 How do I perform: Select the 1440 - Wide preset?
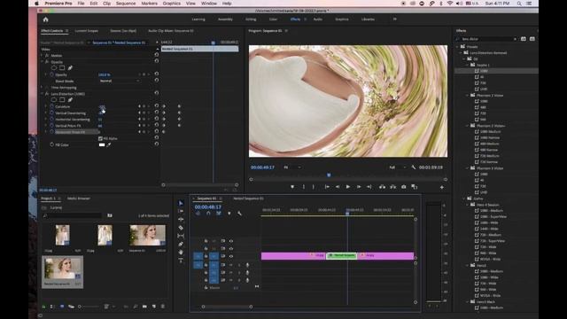tap(489, 229)
